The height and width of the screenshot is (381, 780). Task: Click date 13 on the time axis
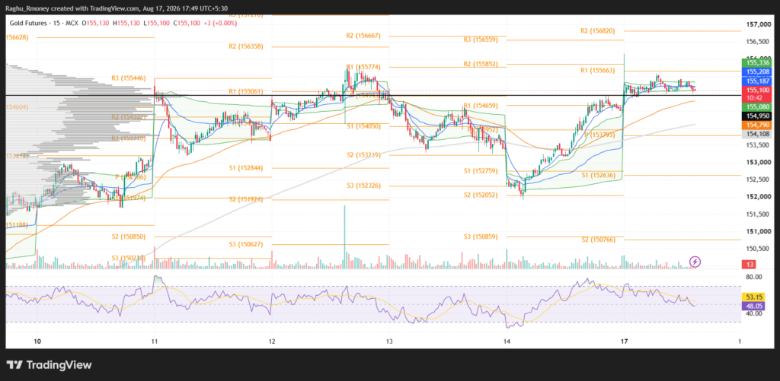tap(389, 341)
